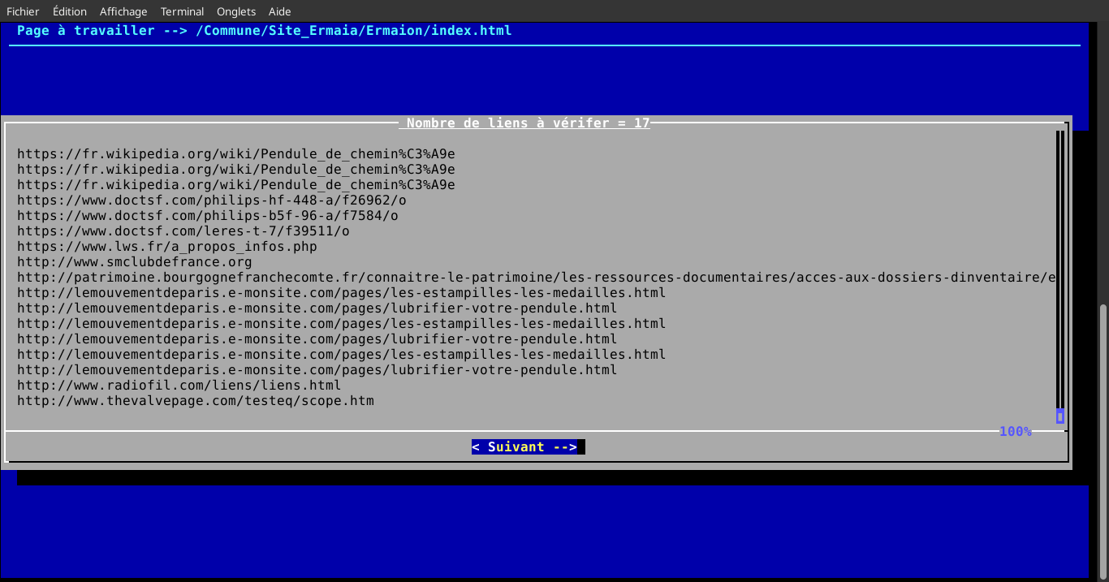Open the Onglets menu
The height and width of the screenshot is (582, 1109).
click(236, 11)
